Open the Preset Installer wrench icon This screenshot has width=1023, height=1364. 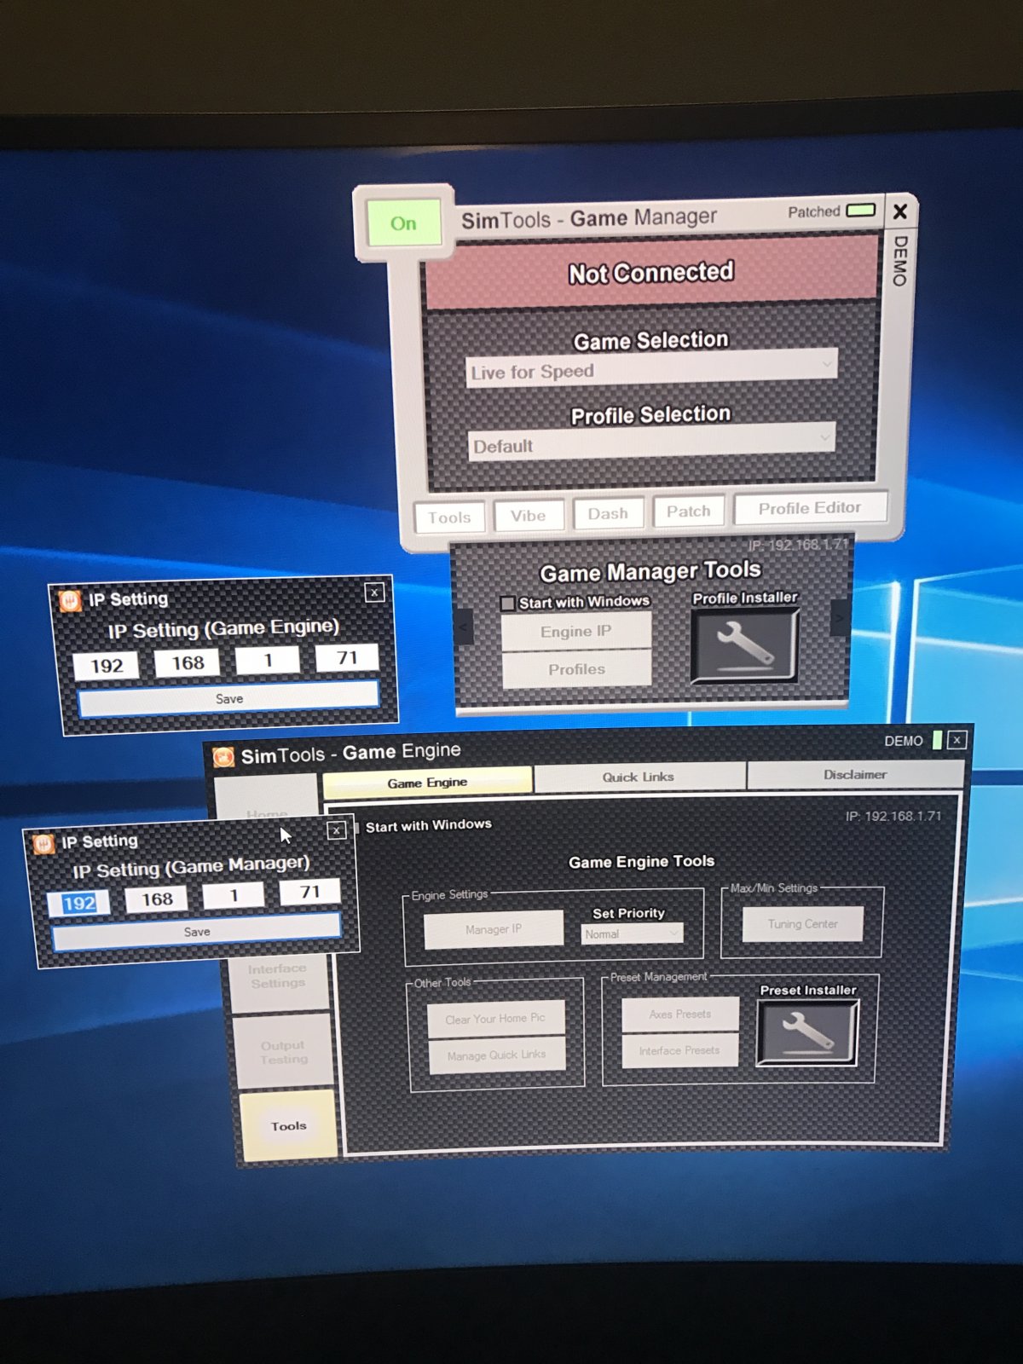pos(807,1032)
